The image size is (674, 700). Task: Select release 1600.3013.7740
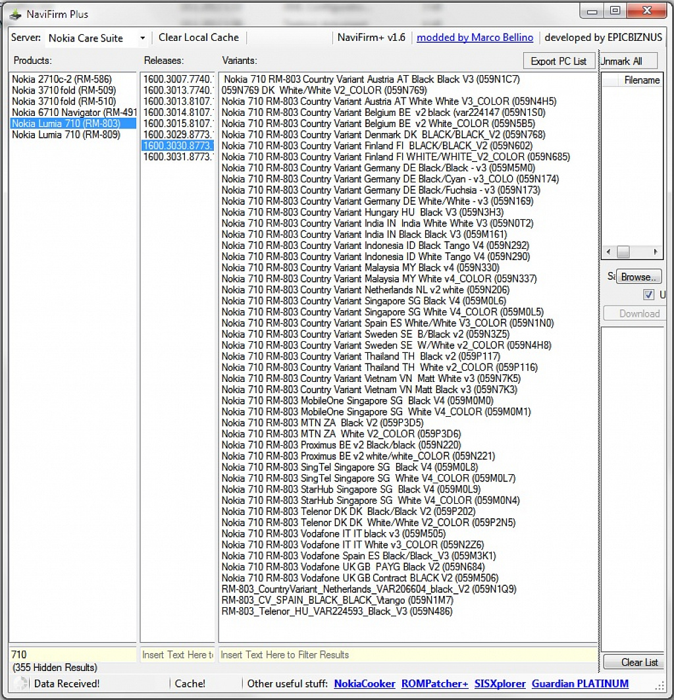point(178,90)
